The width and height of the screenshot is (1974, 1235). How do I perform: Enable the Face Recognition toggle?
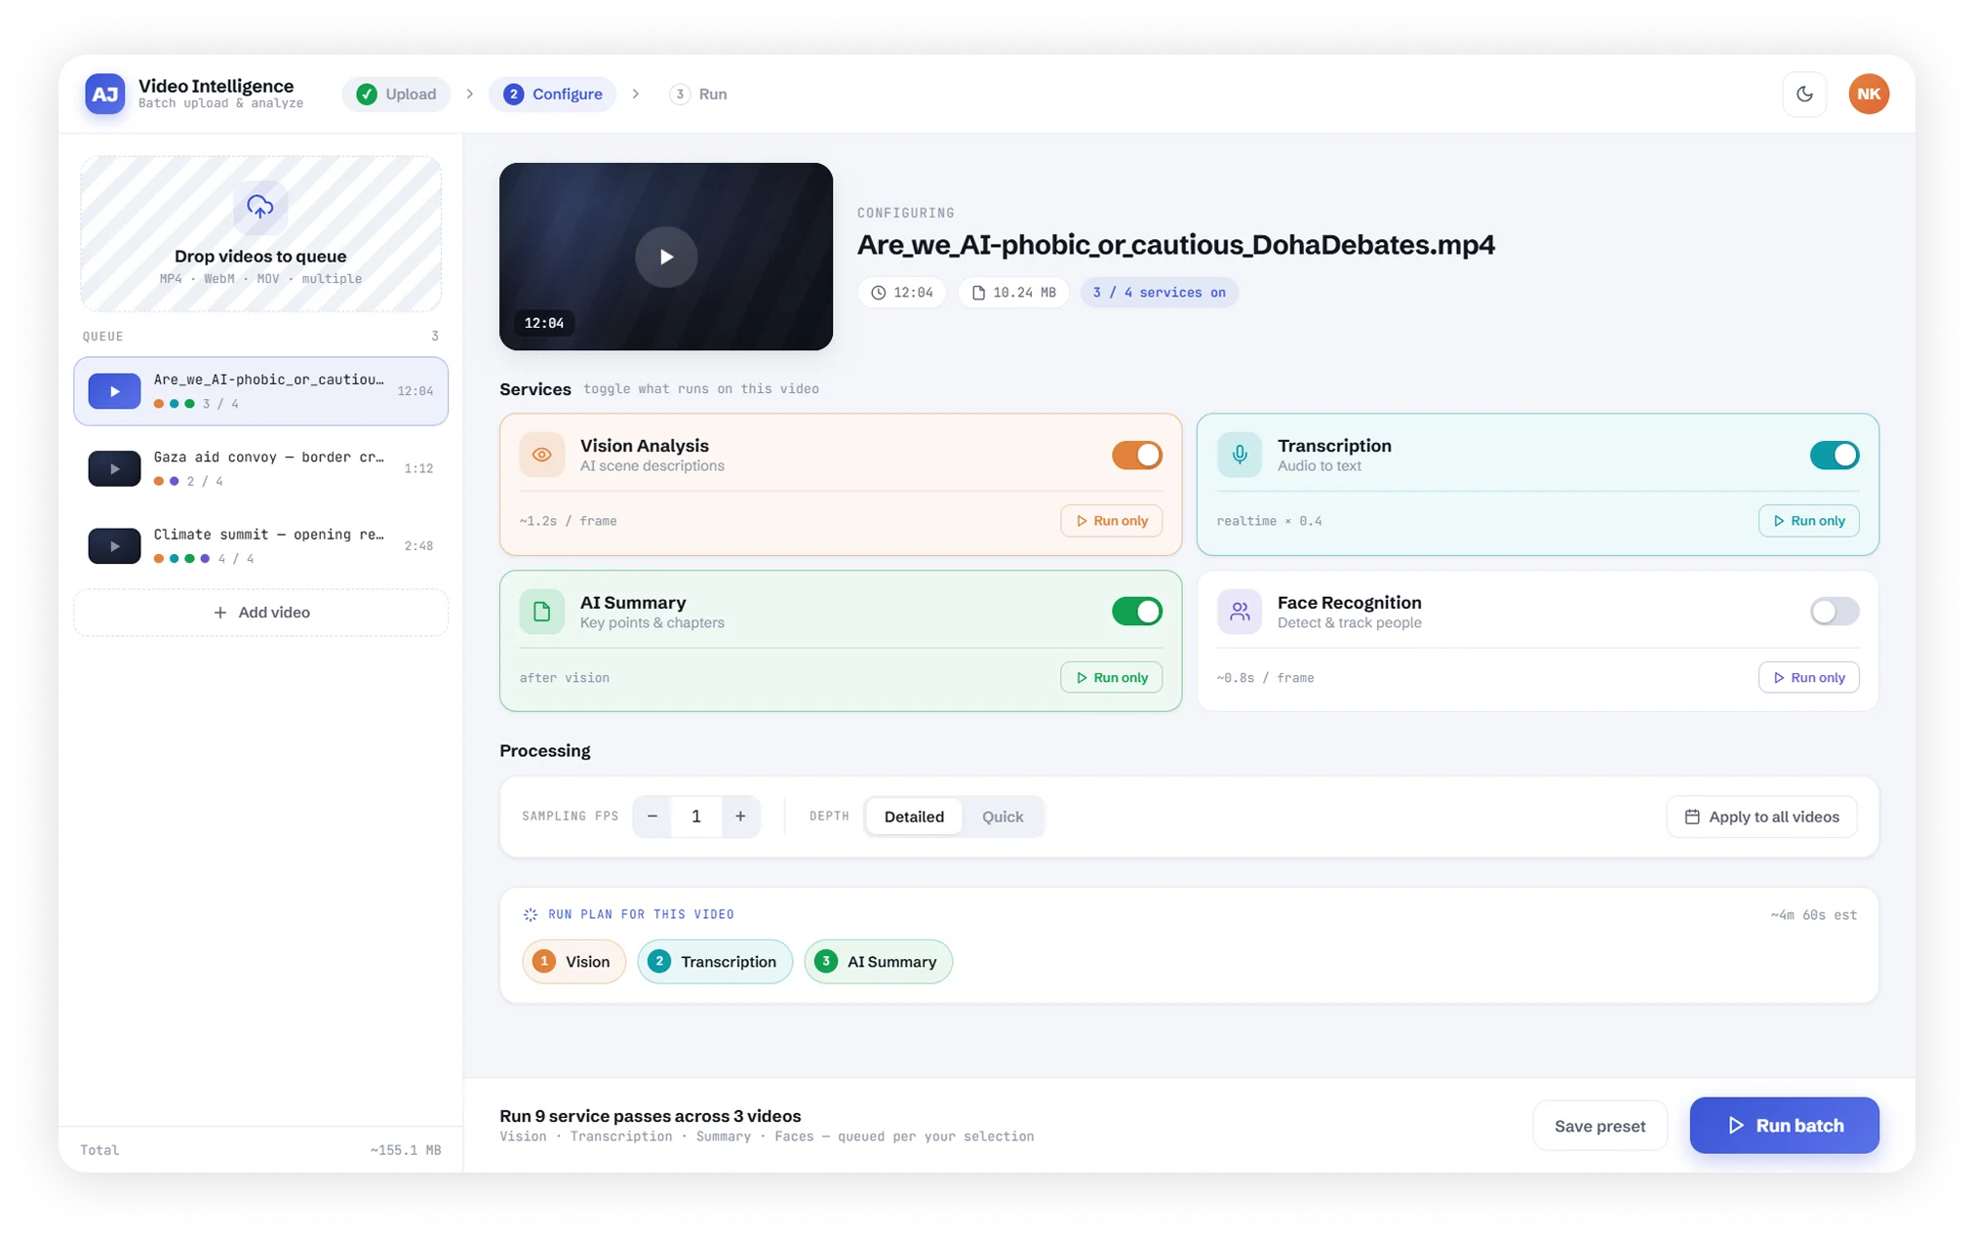[1835, 612]
